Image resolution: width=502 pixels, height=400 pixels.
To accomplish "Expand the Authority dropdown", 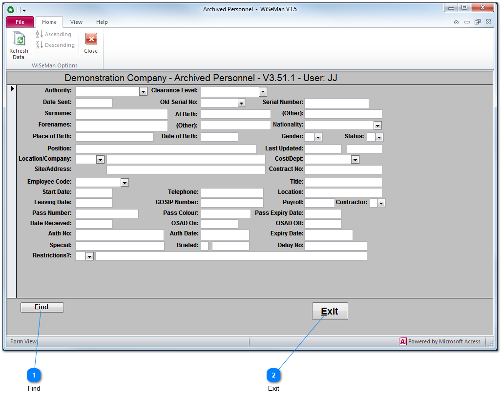I will [x=143, y=91].
